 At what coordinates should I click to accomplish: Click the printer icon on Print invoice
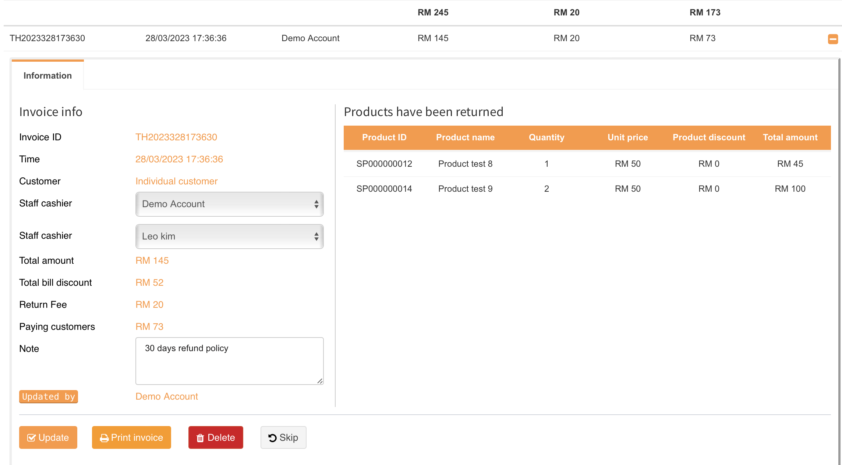[104, 438]
